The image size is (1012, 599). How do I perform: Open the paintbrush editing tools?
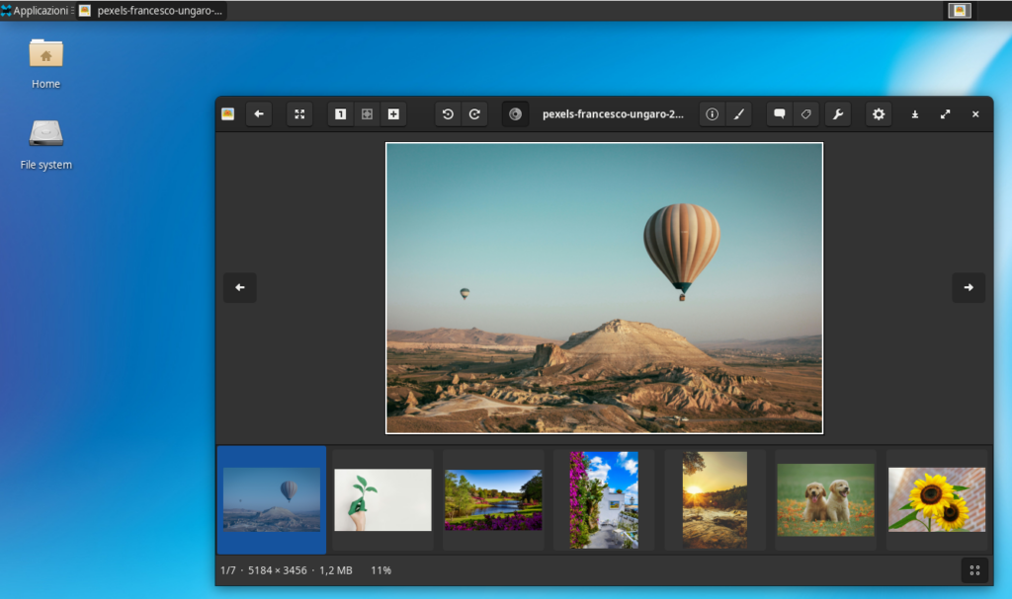tap(738, 113)
